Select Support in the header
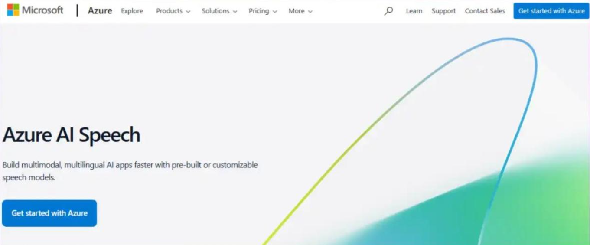 coord(443,11)
